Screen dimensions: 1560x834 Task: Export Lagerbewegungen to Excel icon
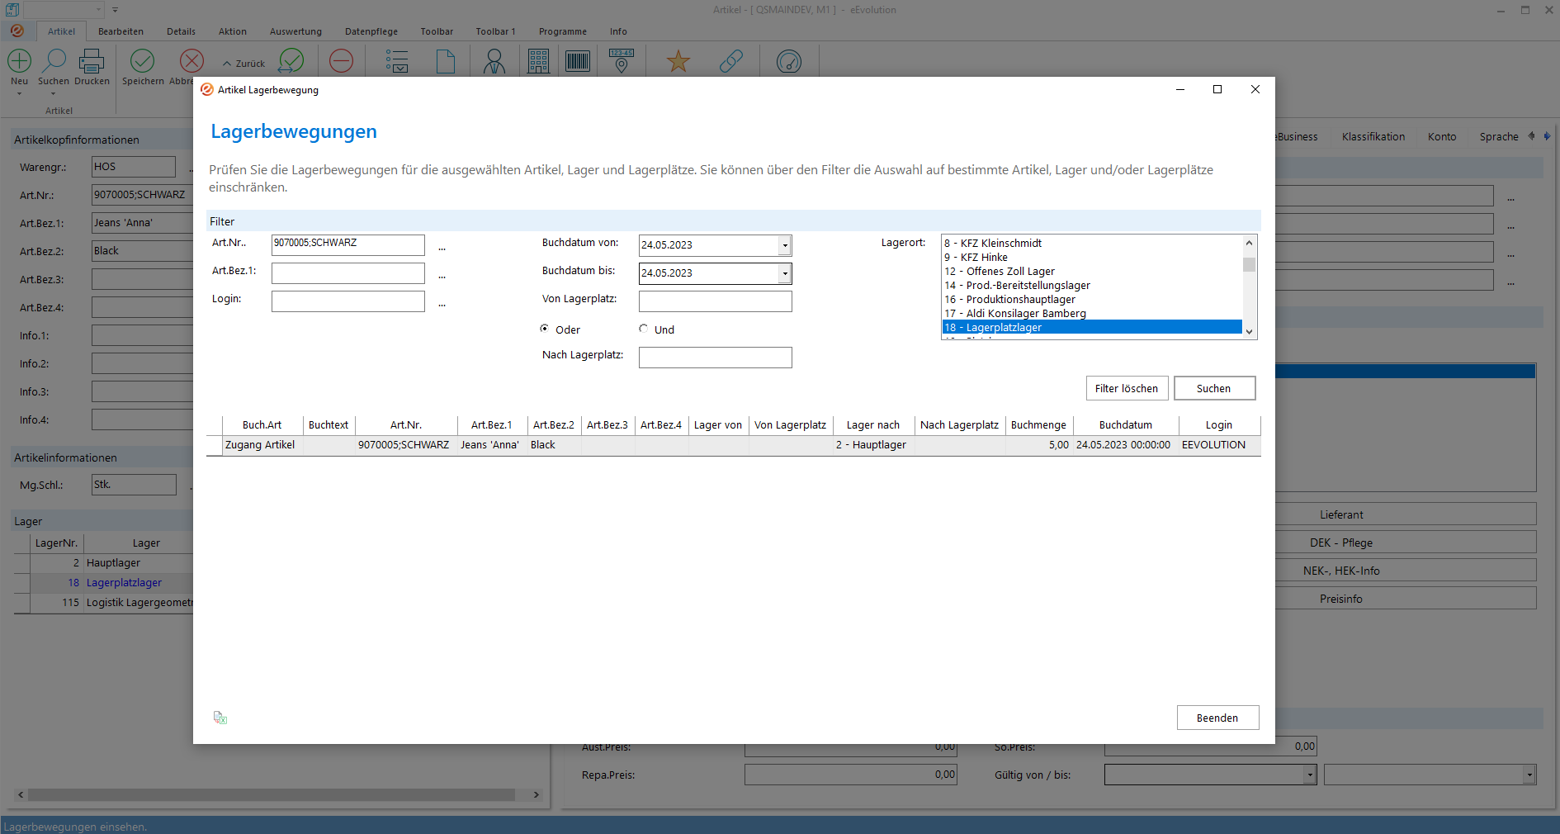[220, 718]
